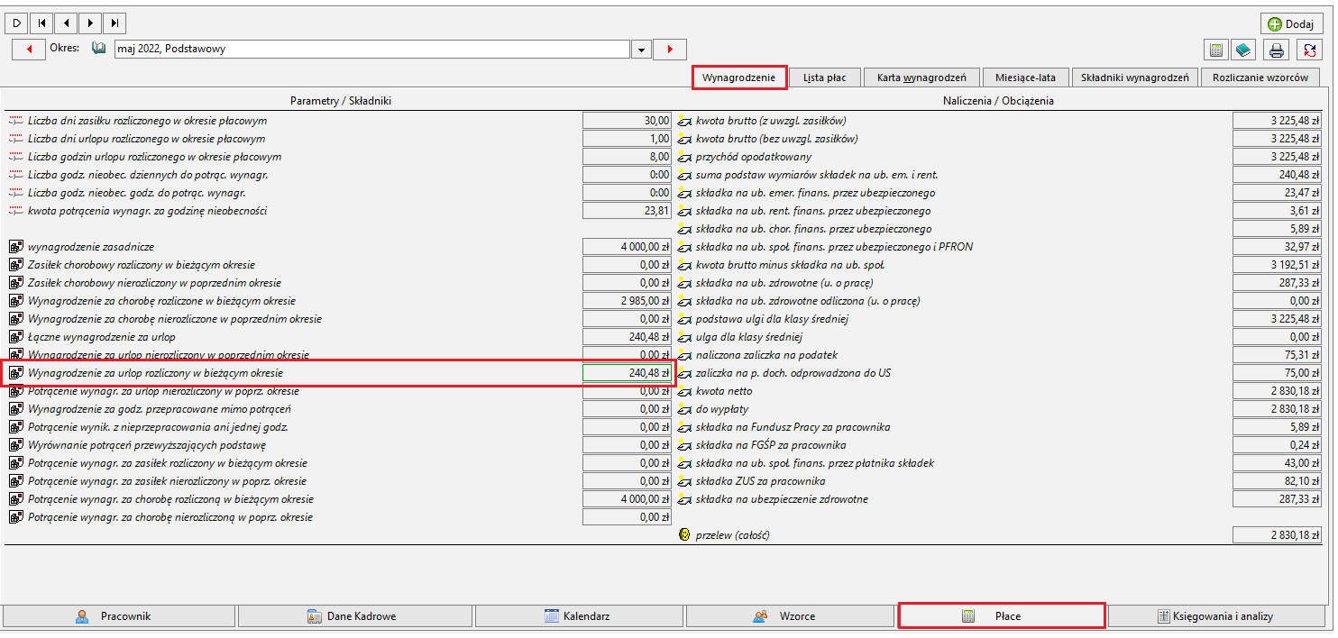
Task: Click icon beside Wyrównanie potrąceń przewyższających podstawę
Action: pyautogui.click(x=15, y=444)
